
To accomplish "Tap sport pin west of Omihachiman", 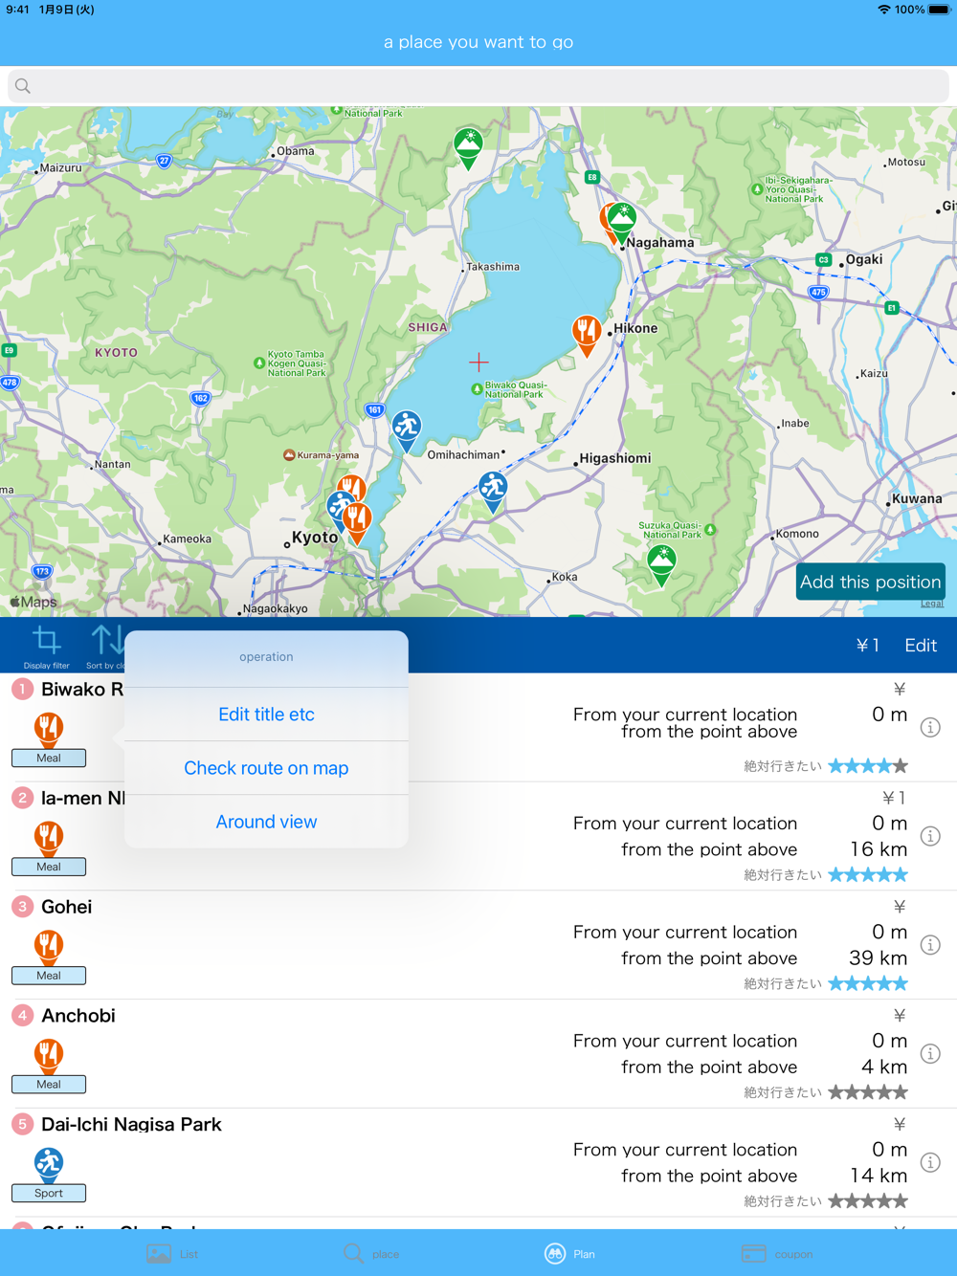I will tap(407, 431).
